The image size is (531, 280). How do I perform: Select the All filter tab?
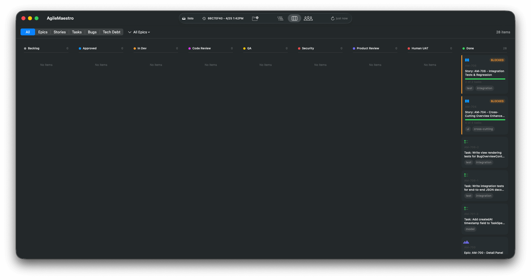pyautogui.click(x=28, y=32)
